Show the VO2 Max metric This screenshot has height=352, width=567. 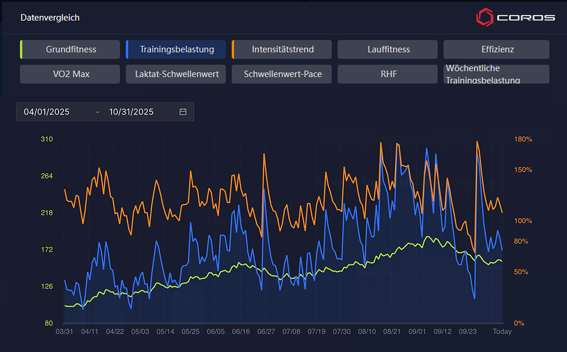(x=70, y=74)
